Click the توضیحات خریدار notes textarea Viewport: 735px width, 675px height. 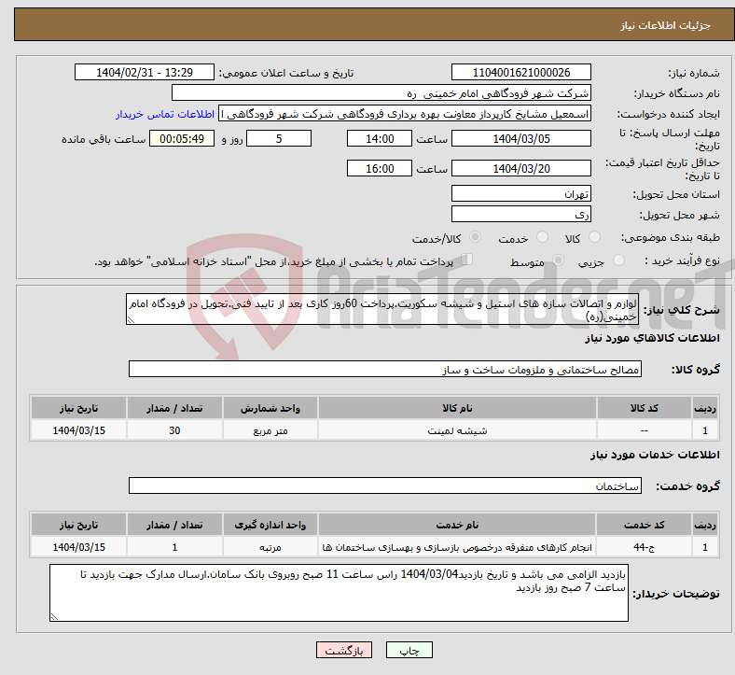339,593
